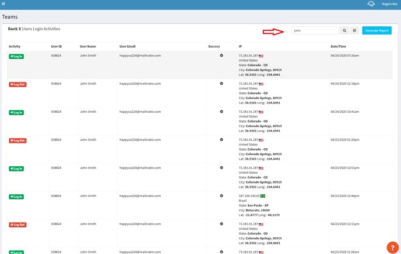Click success checkmark in first row
The width and height of the screenshot is (401, 254).
point(221,56)
